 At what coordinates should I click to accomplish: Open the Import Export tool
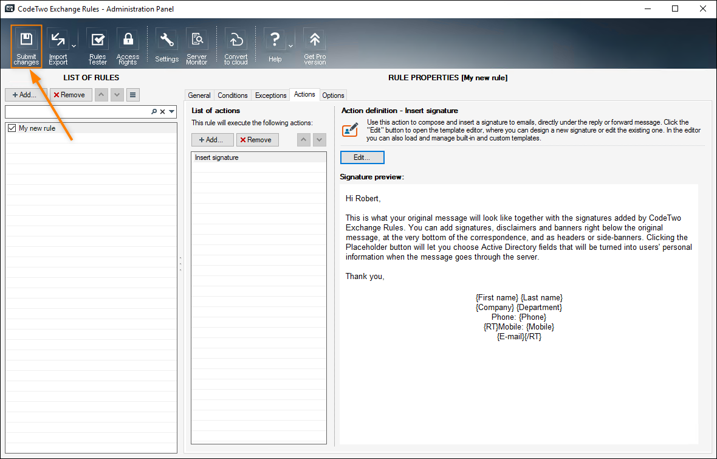coord(58,46)
